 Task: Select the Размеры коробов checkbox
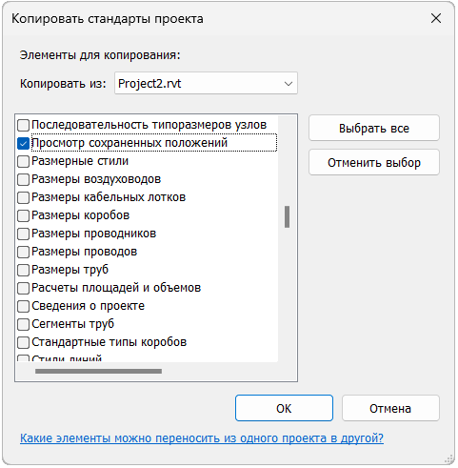click(x=23, y=215)
